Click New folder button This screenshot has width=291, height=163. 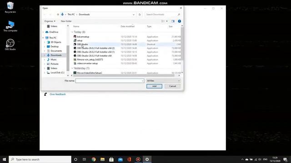coord(66,21)
